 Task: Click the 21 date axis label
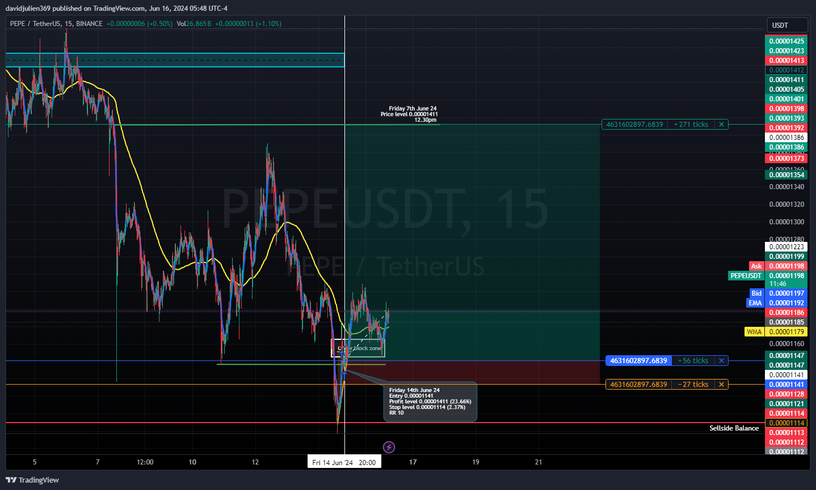click(x=539, y=462)
